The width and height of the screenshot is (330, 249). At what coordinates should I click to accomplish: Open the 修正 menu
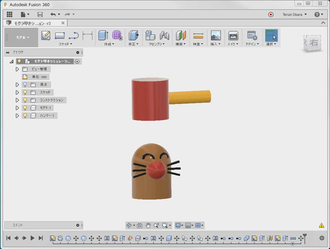(133, 44)
